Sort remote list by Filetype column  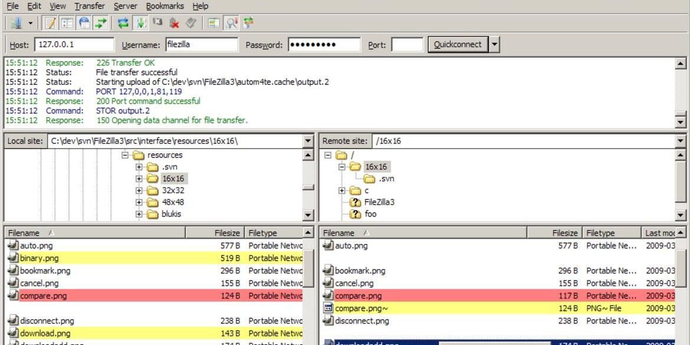tap(611, 233)
